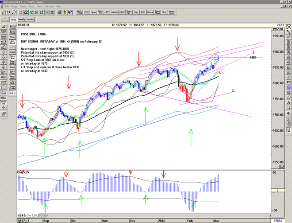Image resolution: width=292 pixels, height=223 pixels.
Task: Click the CC:20 label at bottom left
Action: (42, 215)
